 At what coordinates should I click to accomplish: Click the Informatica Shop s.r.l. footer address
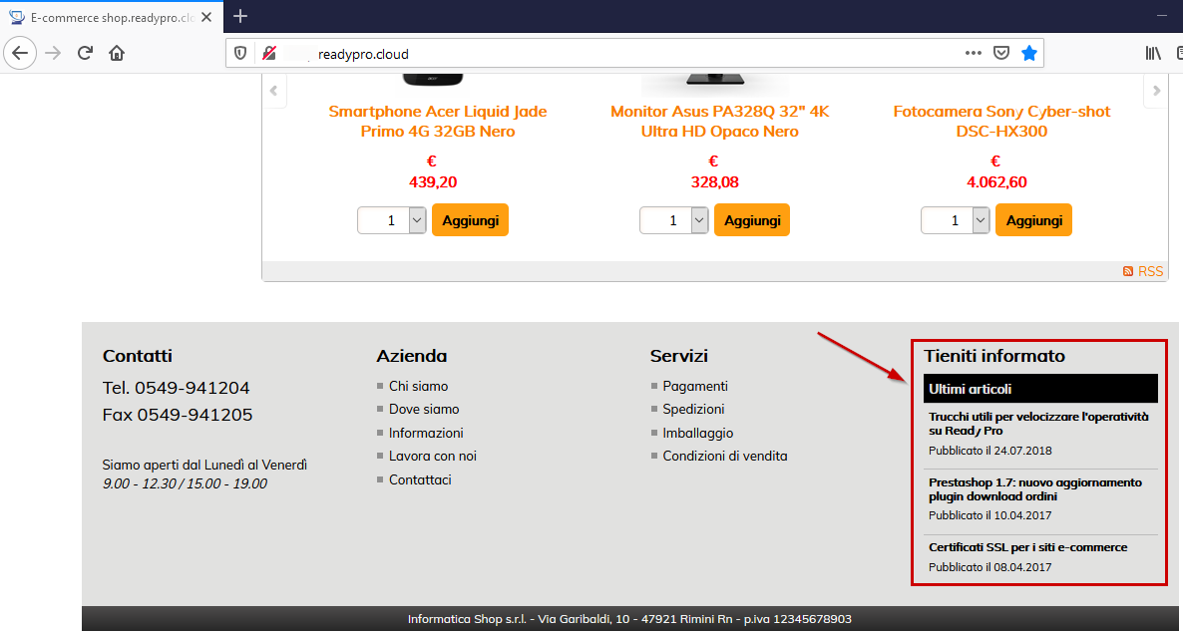[629, 619]
